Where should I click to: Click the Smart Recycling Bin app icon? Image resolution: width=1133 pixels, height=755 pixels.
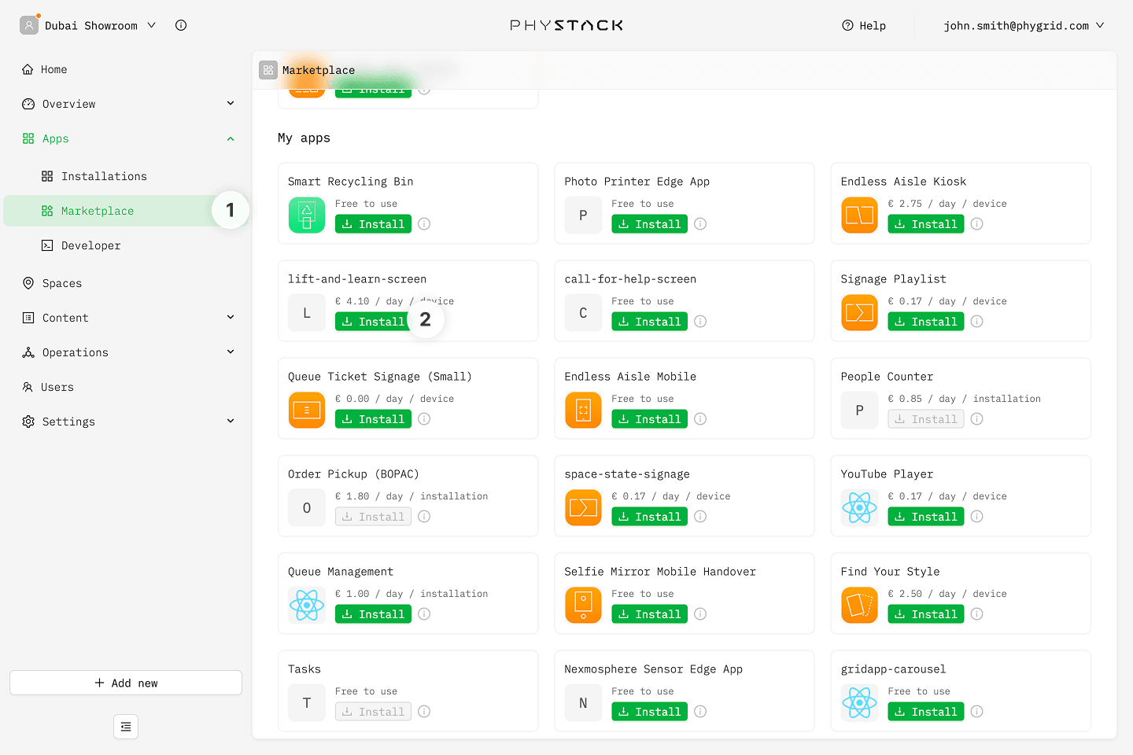(x=307, y=215)
